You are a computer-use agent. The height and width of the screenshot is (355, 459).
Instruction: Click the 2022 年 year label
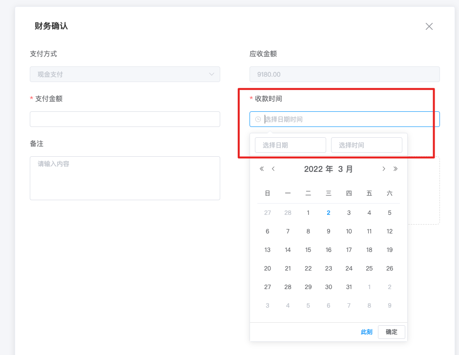coord(318,169)
